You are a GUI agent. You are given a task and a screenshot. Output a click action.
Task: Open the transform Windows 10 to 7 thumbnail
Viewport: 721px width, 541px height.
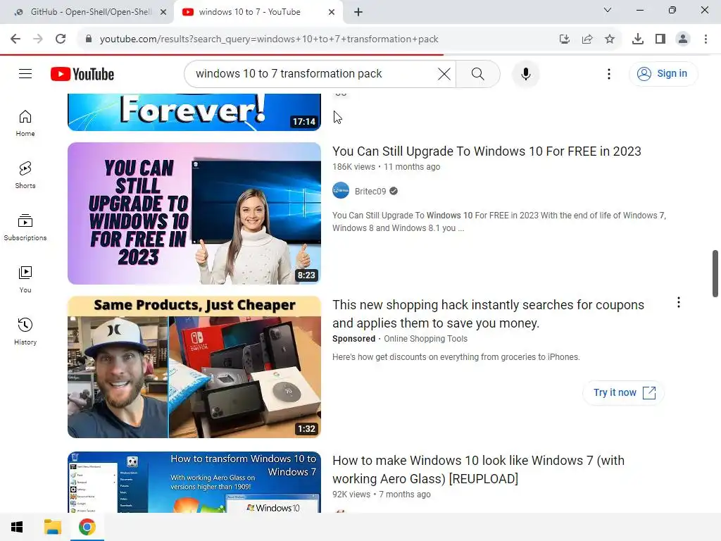tap(194, 482)
